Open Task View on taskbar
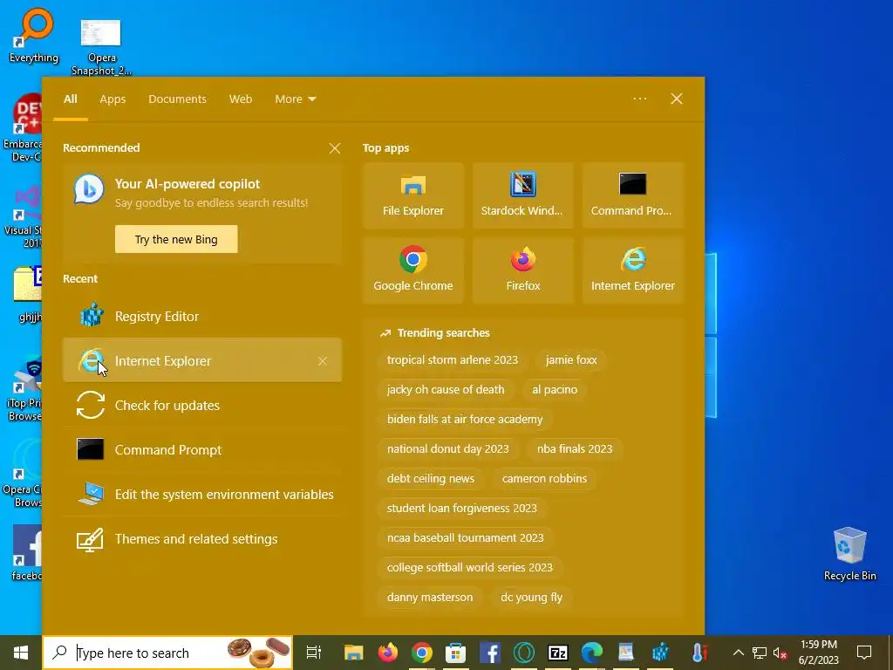Viewport: 893px width, 670px height. tap(314, 653)
